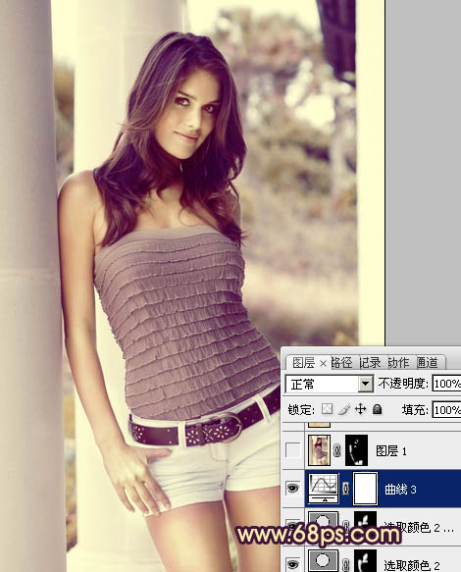Hide the 曲线 3 layer
This screenshot has height=572, width=461.
pos(293,488)
